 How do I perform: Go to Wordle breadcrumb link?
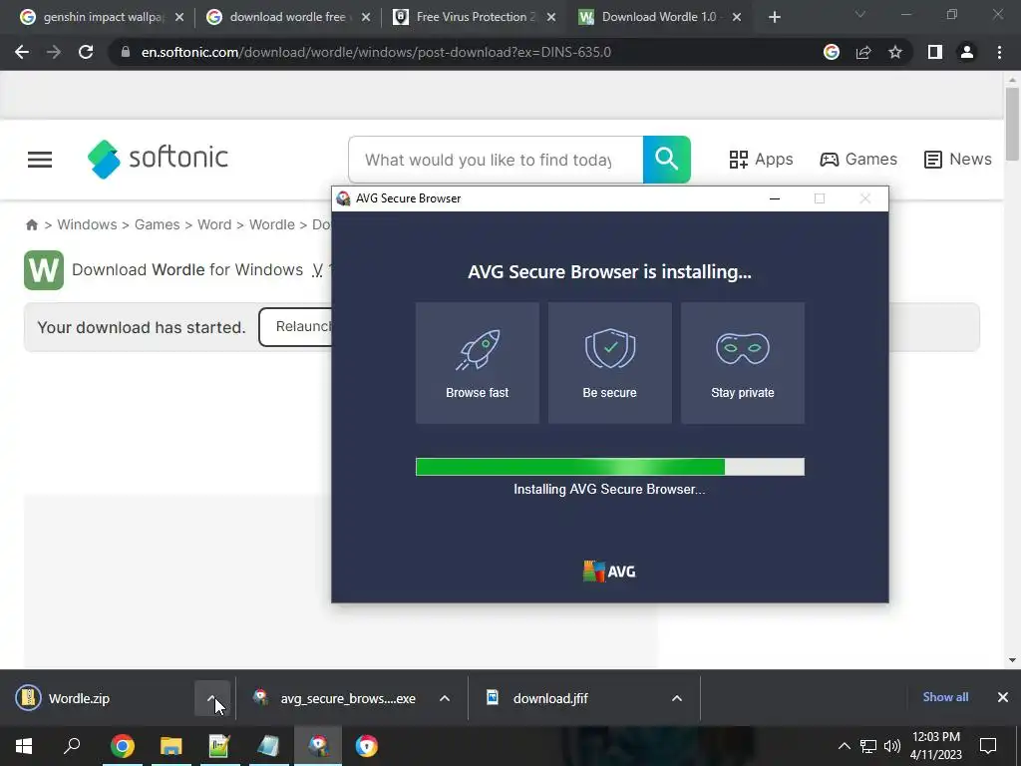click(x=271, y=224)
